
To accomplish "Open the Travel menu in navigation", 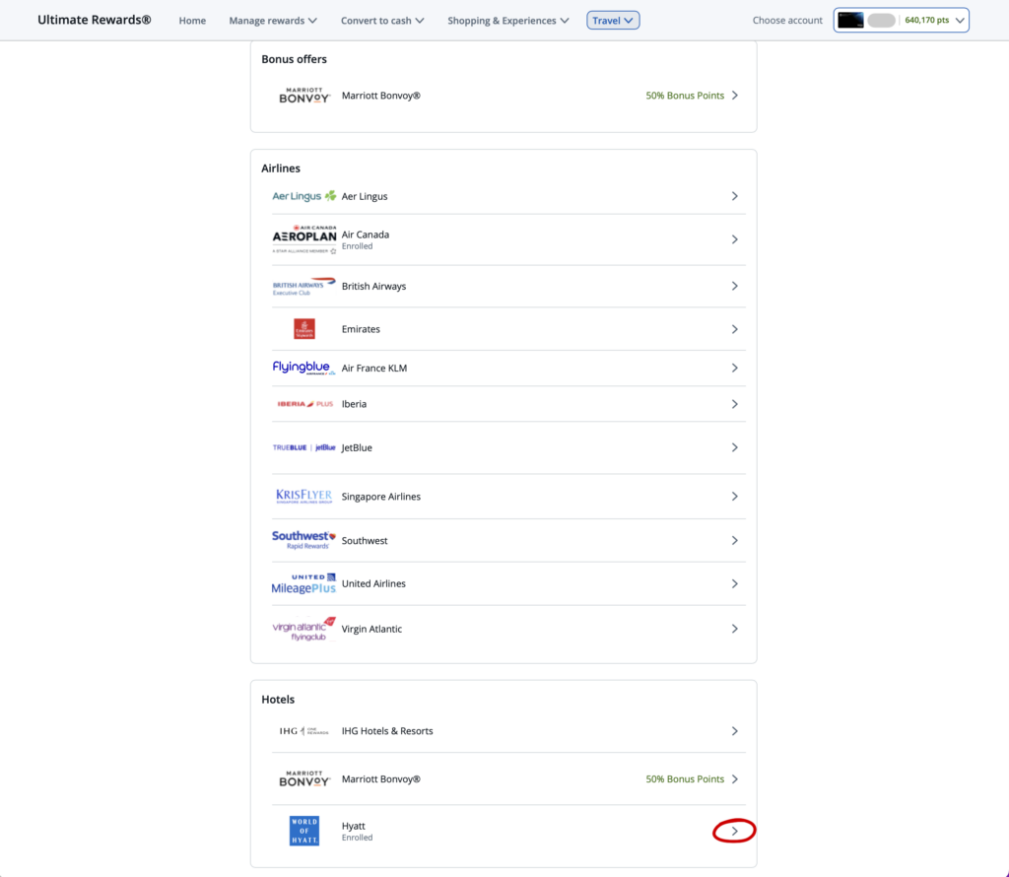I will [613, 21].
